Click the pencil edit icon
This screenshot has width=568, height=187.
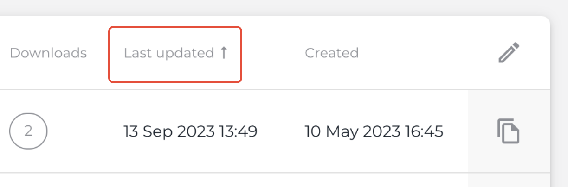click(x=509, y=53)
